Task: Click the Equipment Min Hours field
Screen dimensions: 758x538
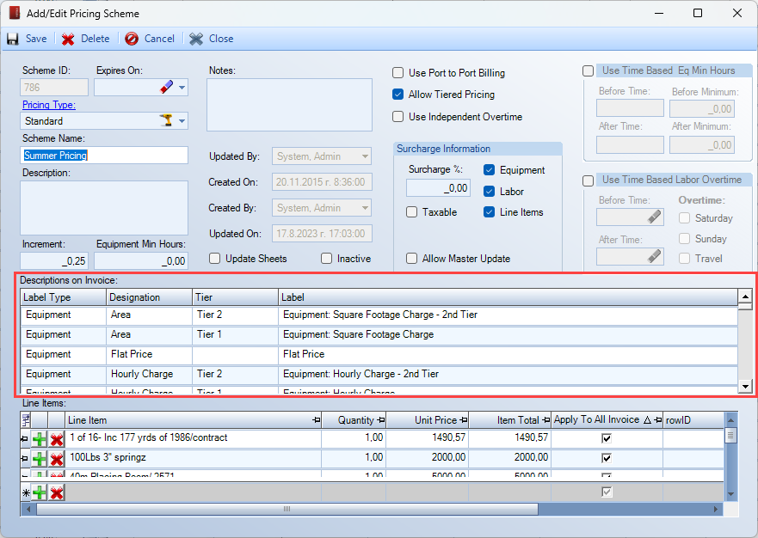Action: point(141,260)
